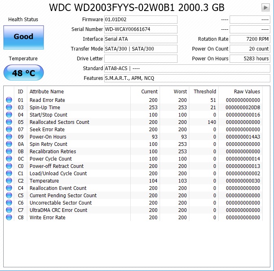Viewport: 274px width, 271px height.
Task: Click status orb for Write Error Rate
Action: click(9, 218)
